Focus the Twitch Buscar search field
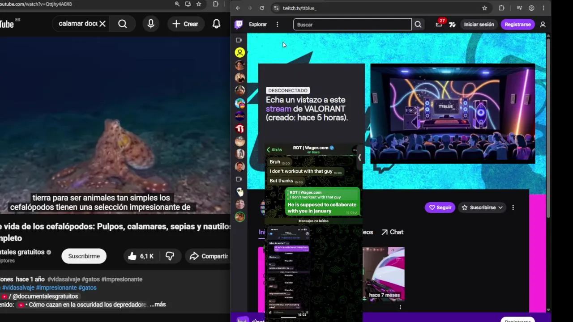The height and width of the screenshot is (322, 573). [x=352, y=25]
